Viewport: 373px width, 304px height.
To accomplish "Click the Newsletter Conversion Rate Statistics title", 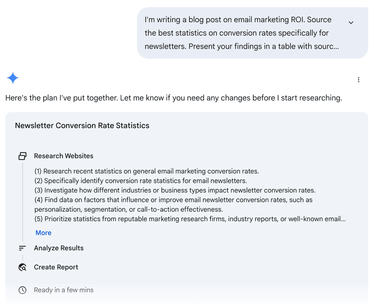I will pos(82,126).
